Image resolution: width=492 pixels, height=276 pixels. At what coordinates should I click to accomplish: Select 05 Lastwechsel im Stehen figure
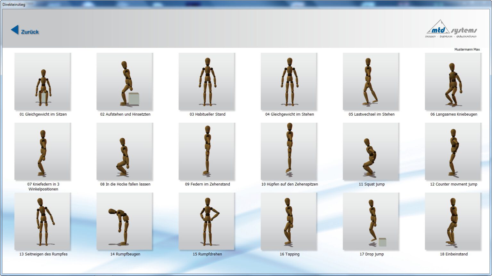click(x=371, y=82)
